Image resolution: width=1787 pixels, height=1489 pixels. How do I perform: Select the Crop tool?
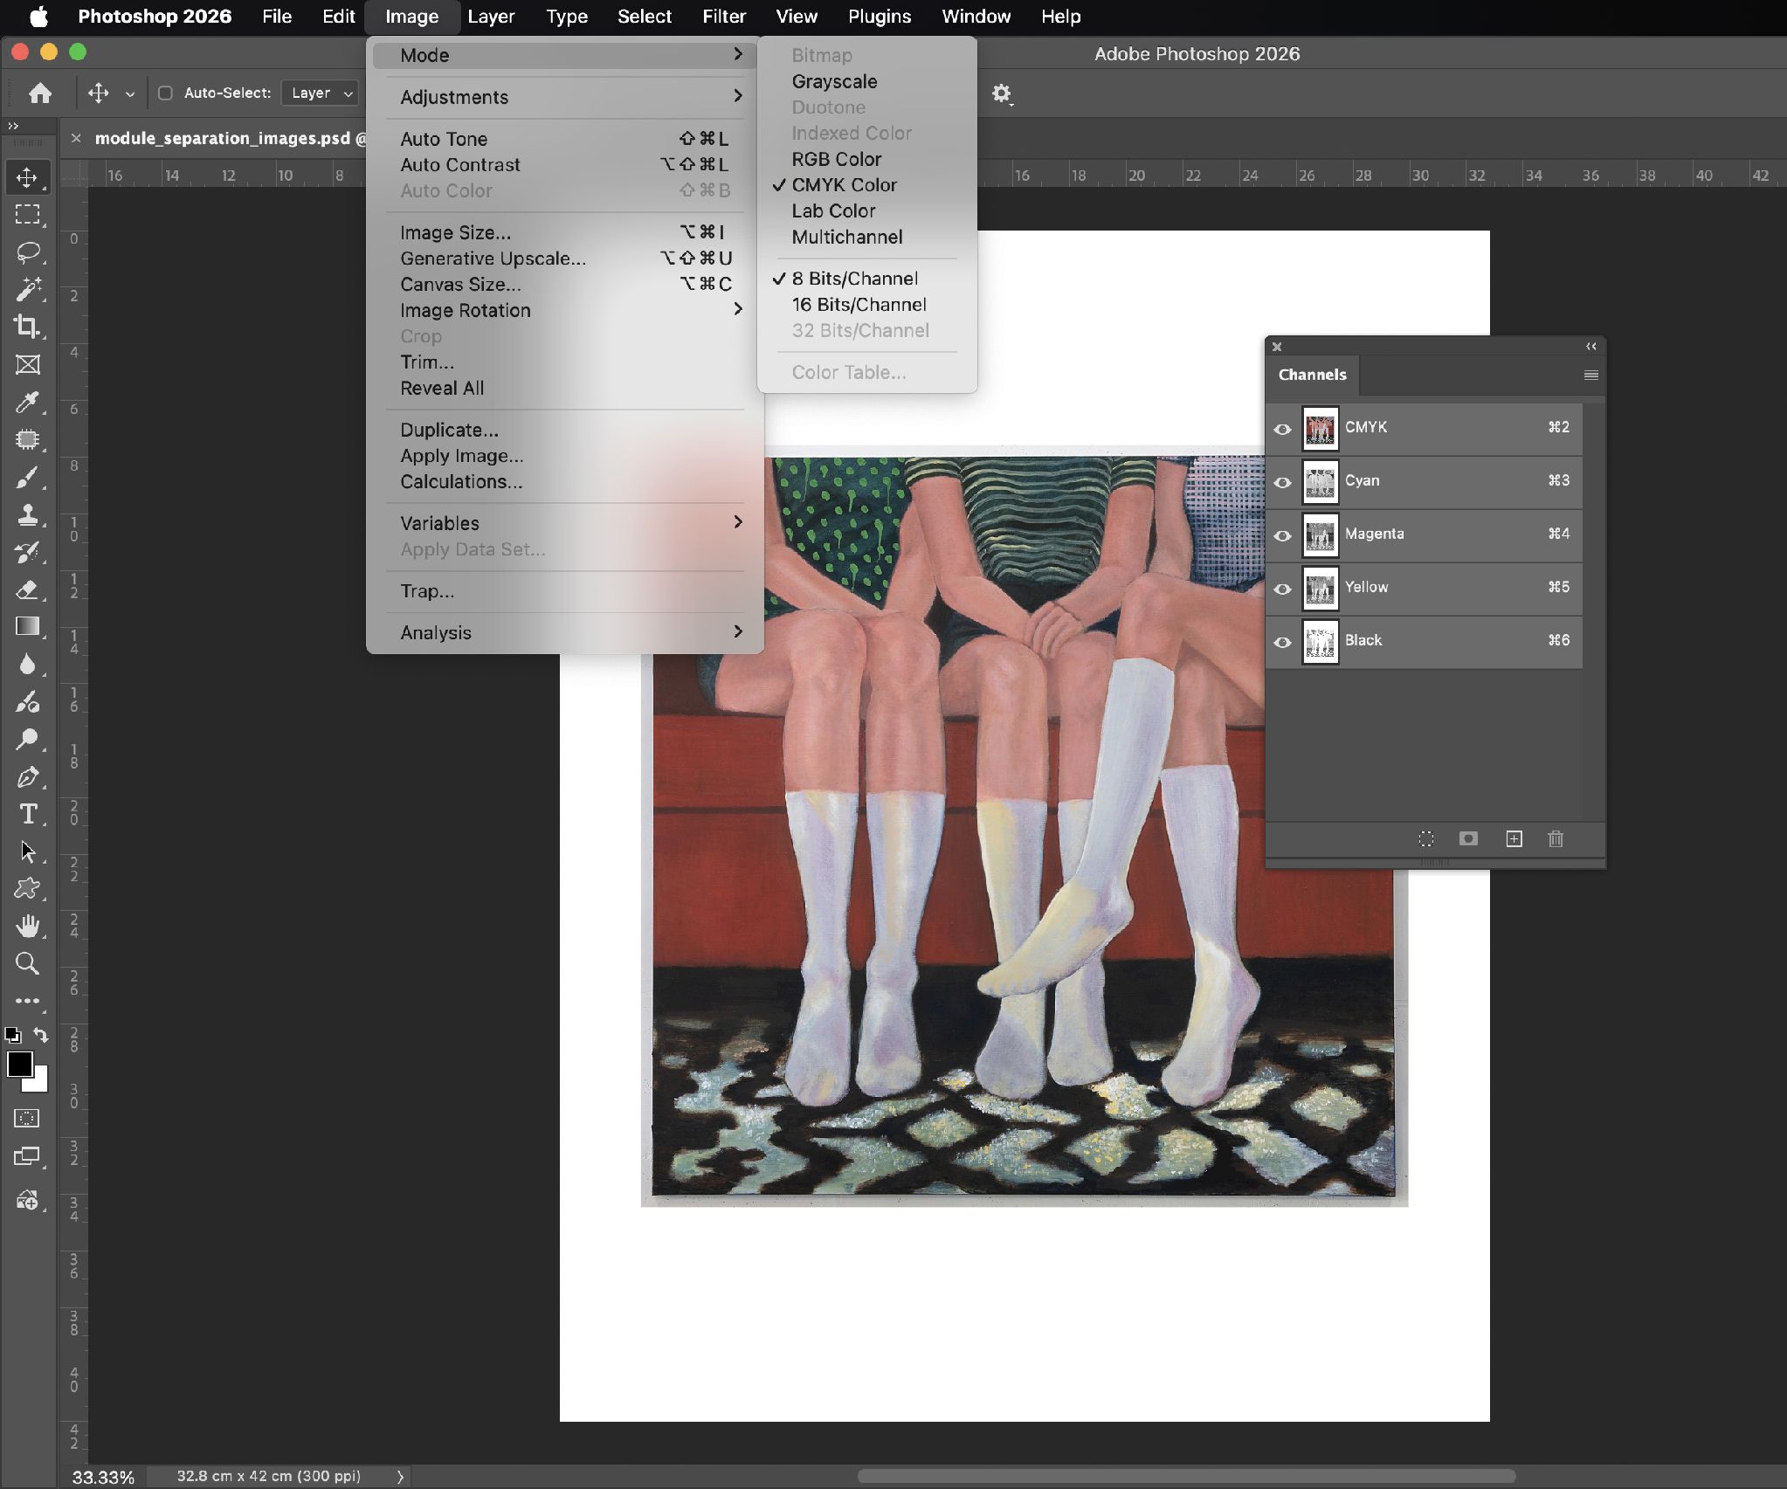tap(27, 327)
